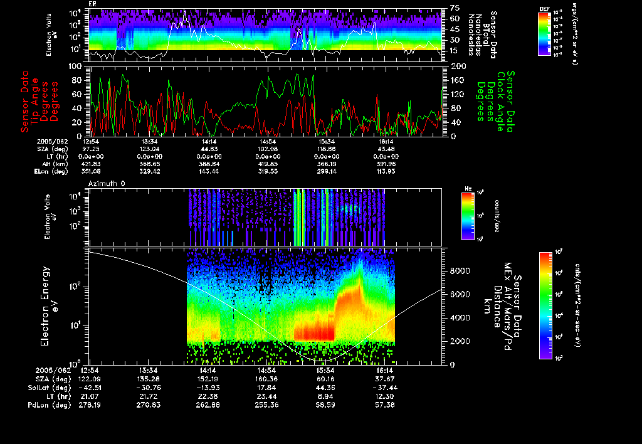
Task: Click SZA value 135.28
Action: (148, 379)
